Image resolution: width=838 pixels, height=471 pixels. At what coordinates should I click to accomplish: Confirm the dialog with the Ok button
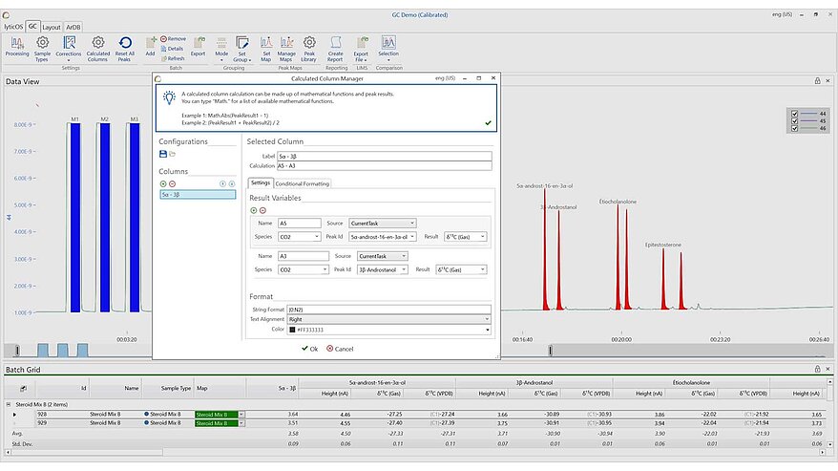(308, 349)
